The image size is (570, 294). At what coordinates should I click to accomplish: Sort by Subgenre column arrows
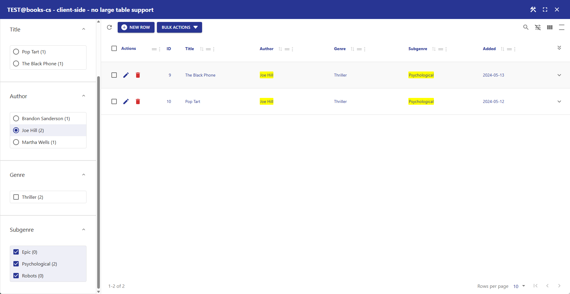pos(434,49)
